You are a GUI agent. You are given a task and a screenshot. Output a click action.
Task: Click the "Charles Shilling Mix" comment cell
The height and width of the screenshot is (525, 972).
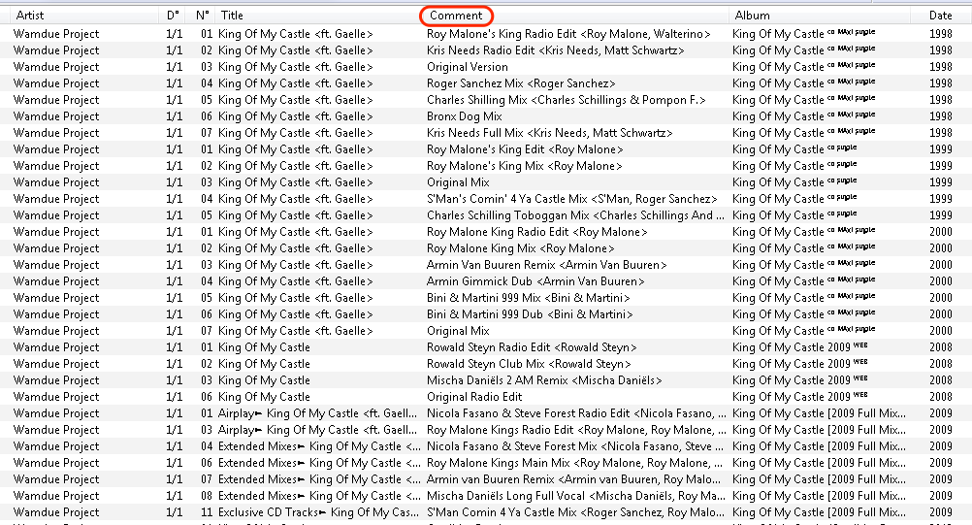click(566, 100)
